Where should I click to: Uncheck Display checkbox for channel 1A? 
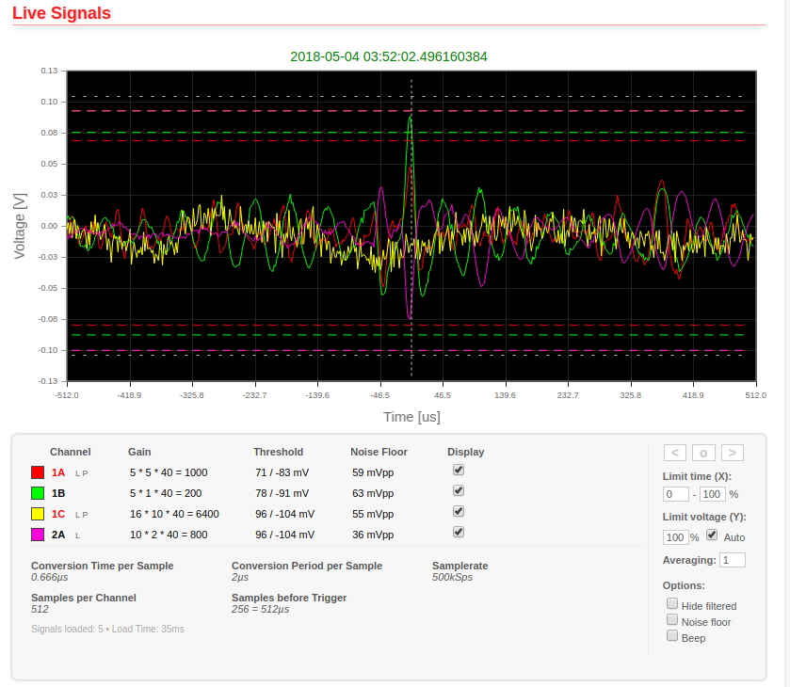coord(459,470)
